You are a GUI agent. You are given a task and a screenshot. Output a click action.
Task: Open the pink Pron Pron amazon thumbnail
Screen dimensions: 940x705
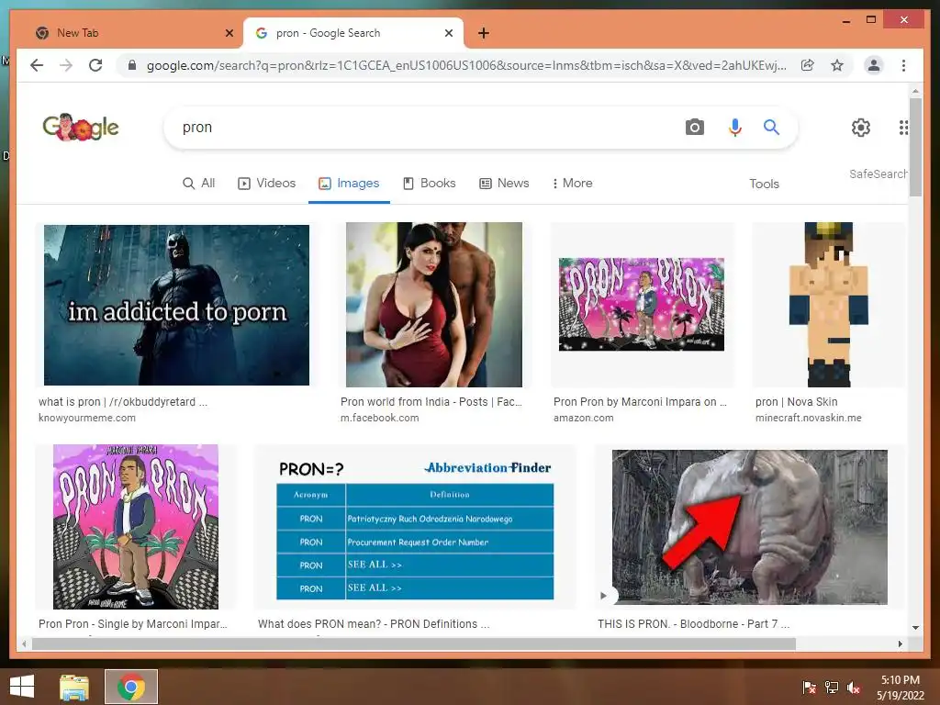[641, 304]
